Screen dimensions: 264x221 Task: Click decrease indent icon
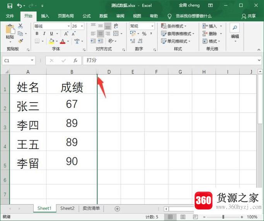coord(93,41)
